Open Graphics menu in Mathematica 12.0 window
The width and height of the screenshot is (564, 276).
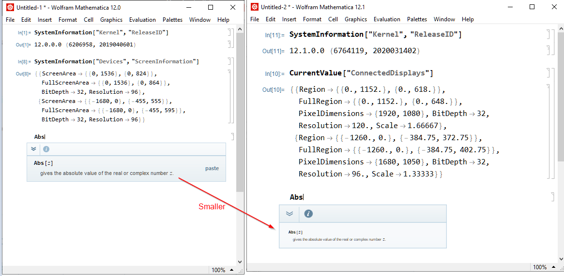pos(111,20)
